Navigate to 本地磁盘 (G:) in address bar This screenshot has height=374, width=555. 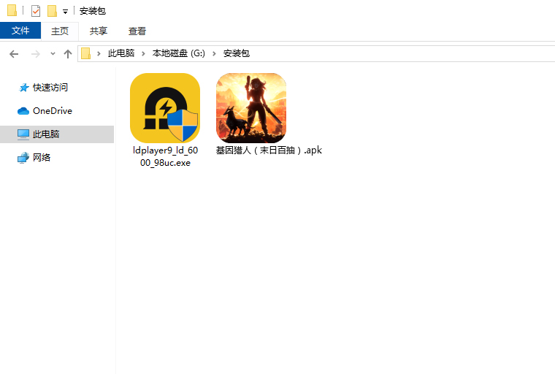(x=179, y=53)
